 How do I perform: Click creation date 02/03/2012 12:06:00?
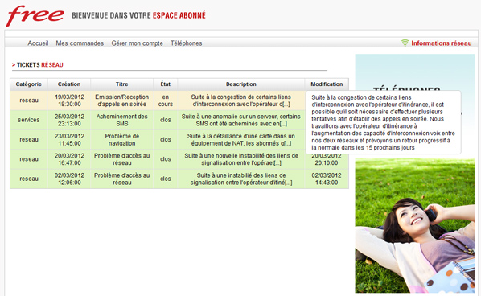tap(69, 179)
